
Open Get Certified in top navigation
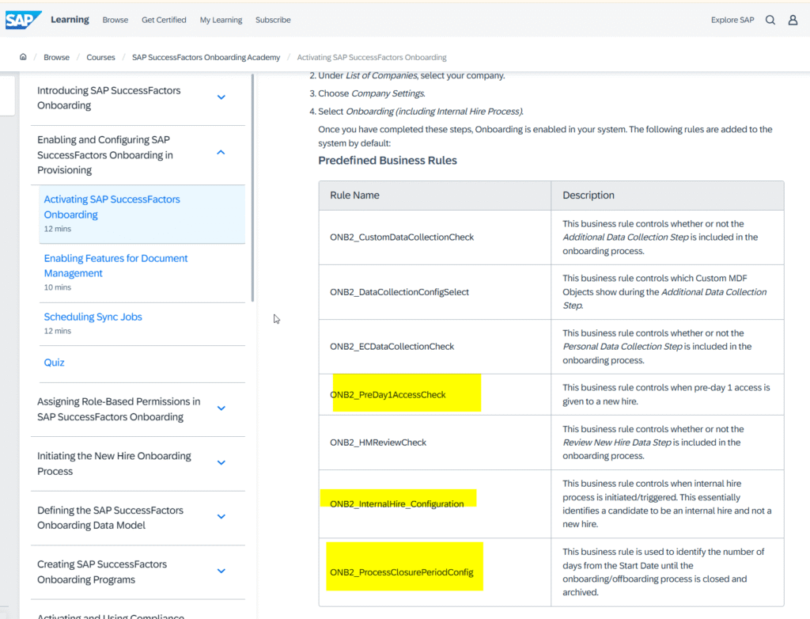coord(164,20)
